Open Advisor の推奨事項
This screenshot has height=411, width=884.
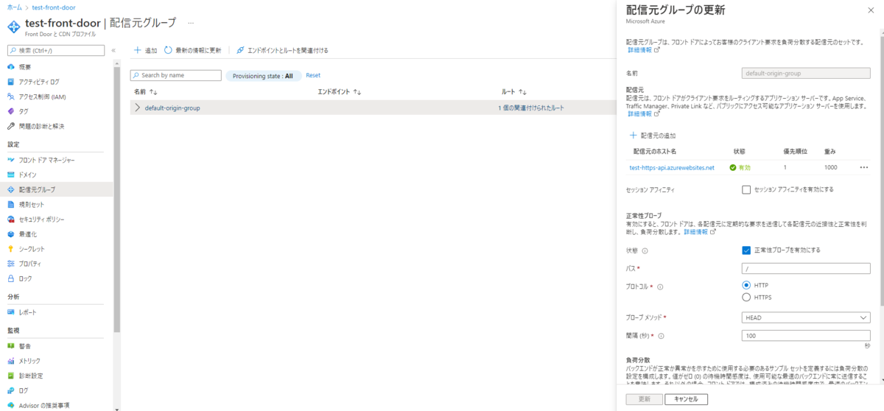tap(43, 405)
